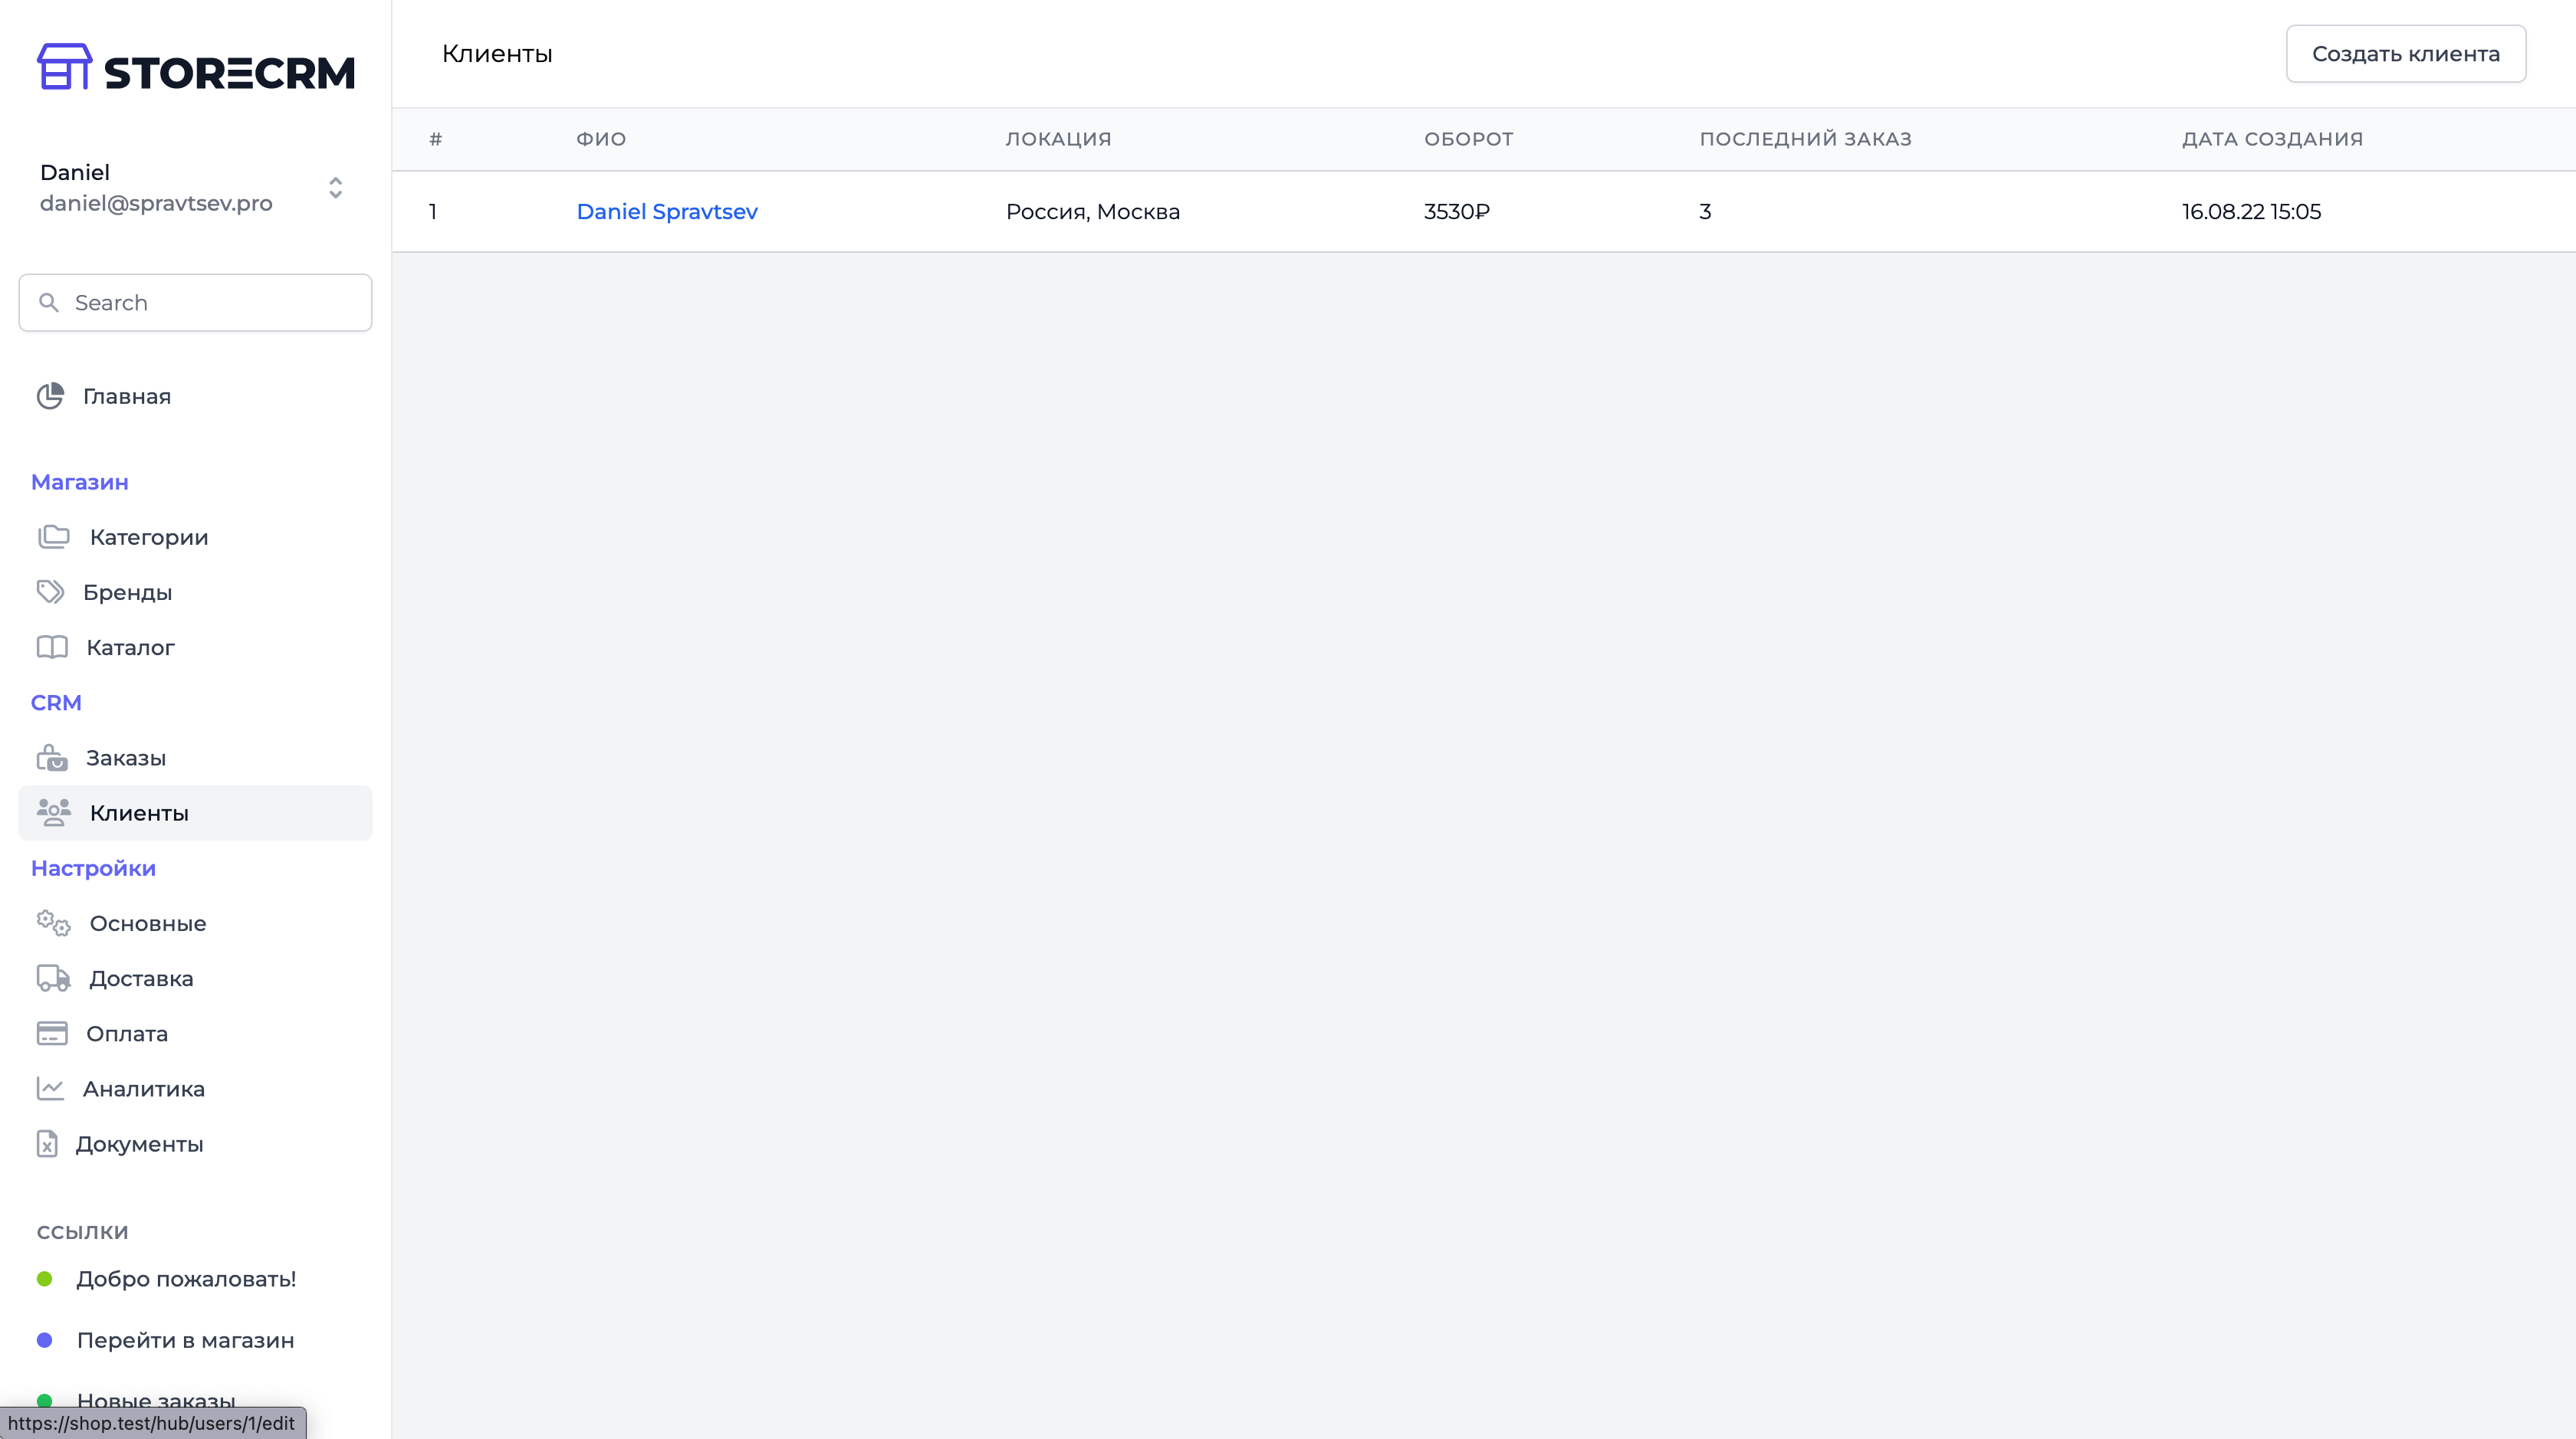Open the Доставка truck icon

click(x=51, y=977)
